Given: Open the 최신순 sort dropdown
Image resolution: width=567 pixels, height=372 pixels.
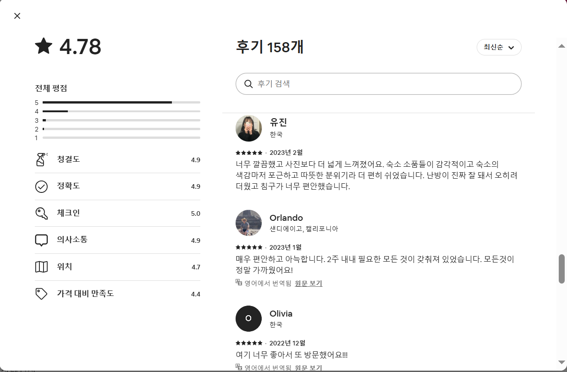Looking at the screenshot, I should (499, 47).
